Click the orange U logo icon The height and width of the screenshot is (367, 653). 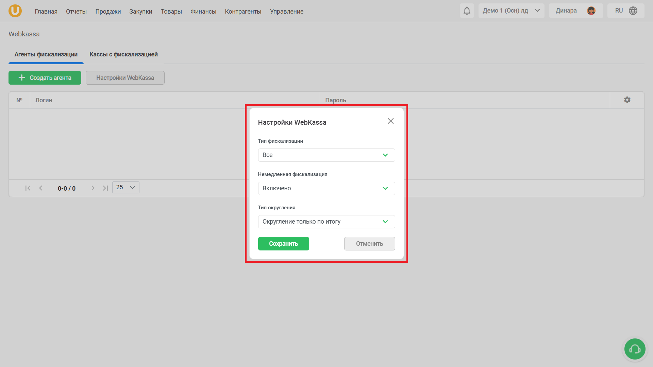[x=15, y=11]
